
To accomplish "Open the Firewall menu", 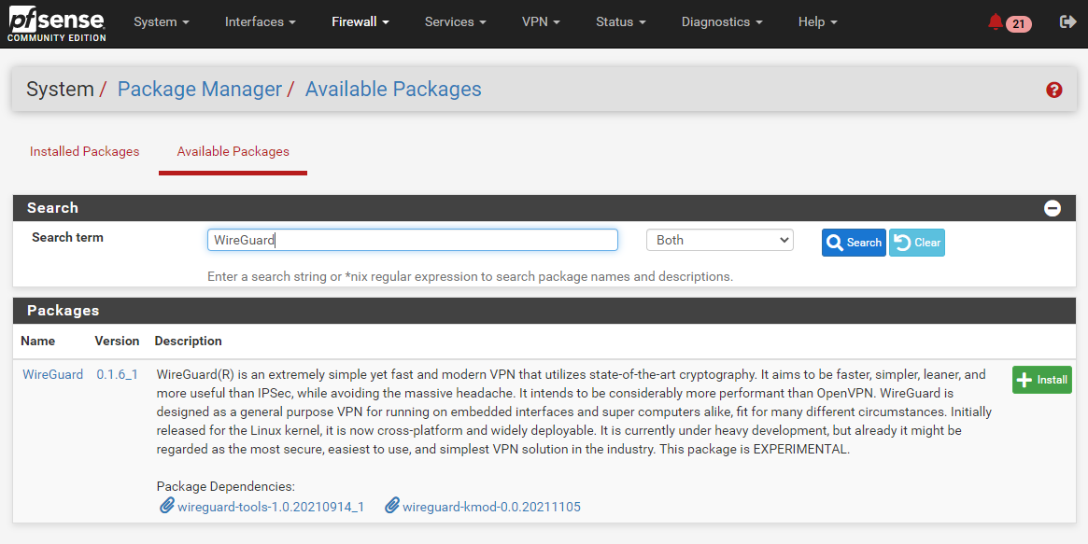I will click(360, 22).
